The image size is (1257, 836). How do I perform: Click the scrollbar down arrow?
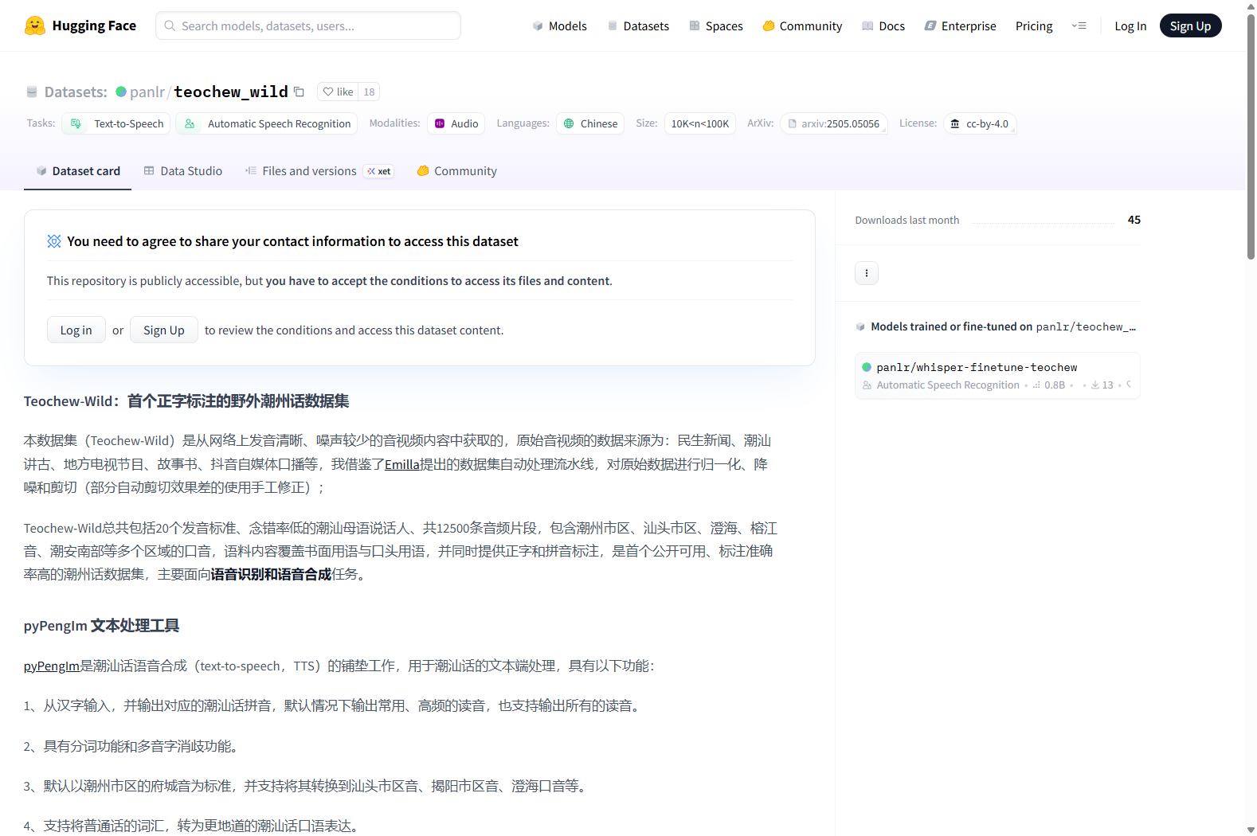point(1251,830)
